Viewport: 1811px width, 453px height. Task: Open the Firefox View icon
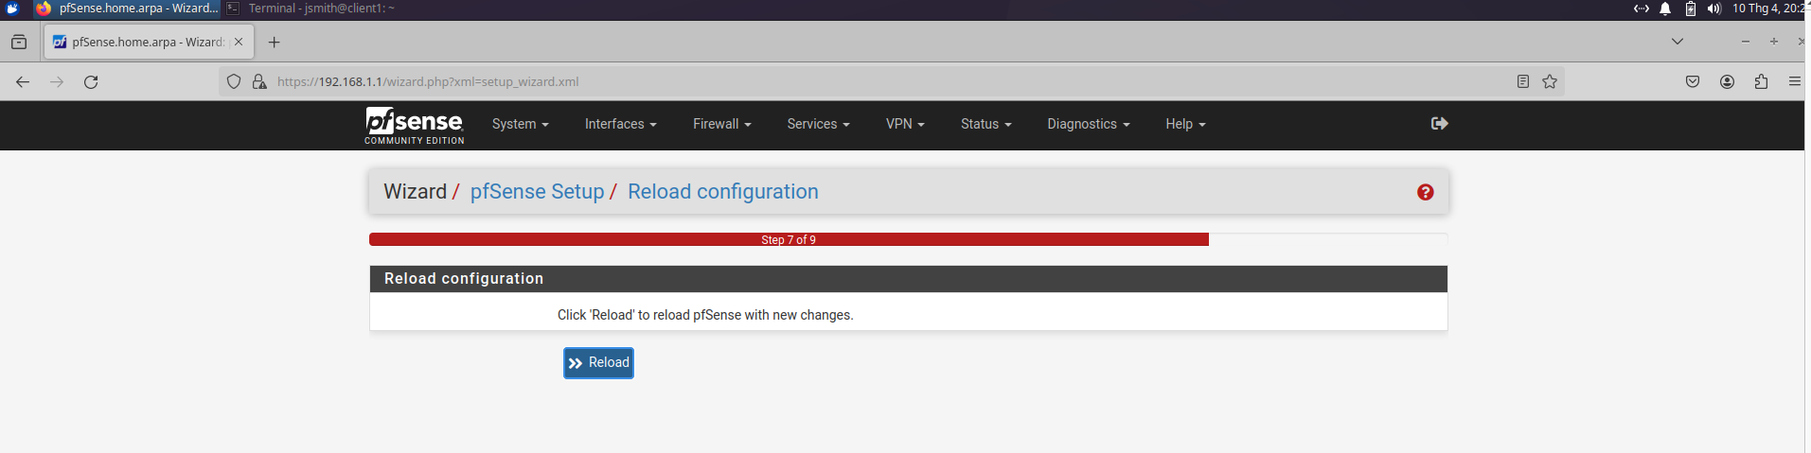pos(19,43)
